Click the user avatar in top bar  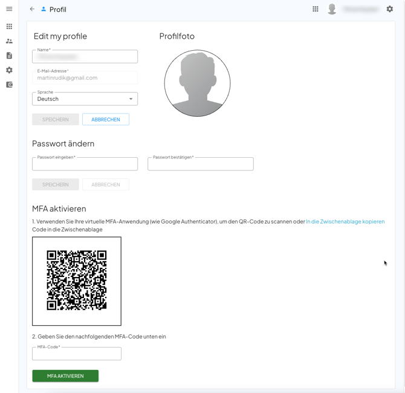pos(332,9)
